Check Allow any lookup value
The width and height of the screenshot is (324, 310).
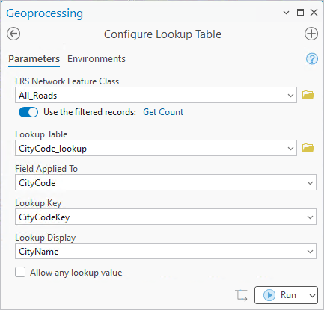(20, 272)
